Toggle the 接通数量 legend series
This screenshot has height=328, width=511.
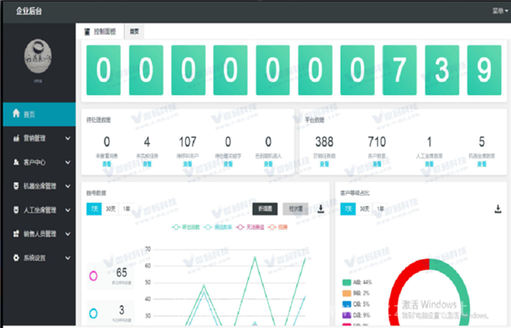(218, 227)
